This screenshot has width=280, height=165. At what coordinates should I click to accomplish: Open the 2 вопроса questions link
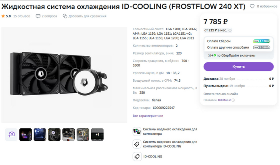[x=49, y=16]
